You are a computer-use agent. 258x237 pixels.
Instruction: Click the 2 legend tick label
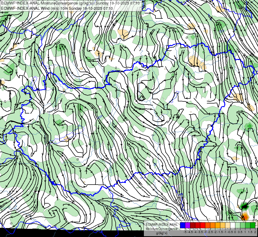(255, 232)
